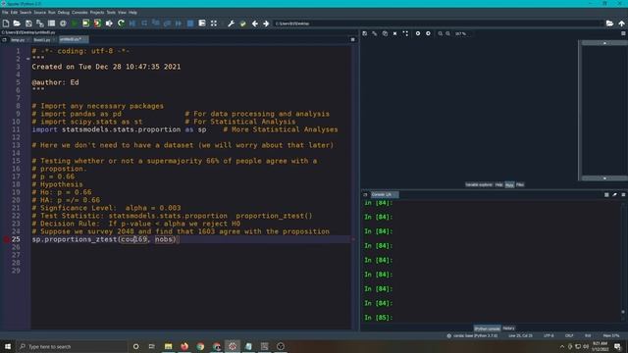Screen dimensions: 628x353
Task: Re-run last script icon
Action: (121, 24)
